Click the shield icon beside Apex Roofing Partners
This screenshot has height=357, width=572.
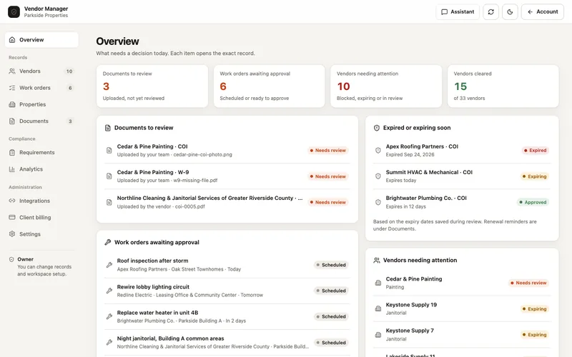tap(378, 150)
